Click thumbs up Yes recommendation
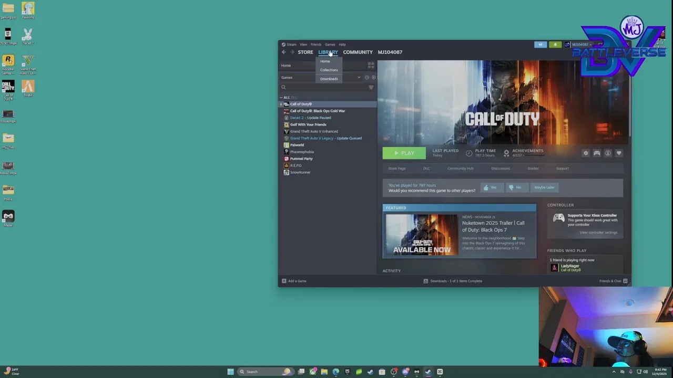 click(x=491, y=187)
